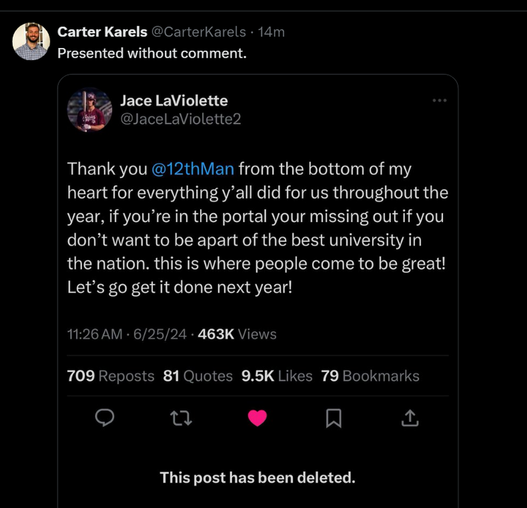This screenshot has height=508, width=527.
Task: View the 709 Reposts list
Action: coord(111,376)
